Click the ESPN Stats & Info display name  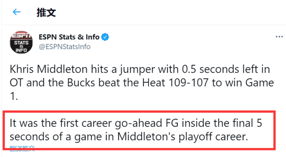pos(69,37)
